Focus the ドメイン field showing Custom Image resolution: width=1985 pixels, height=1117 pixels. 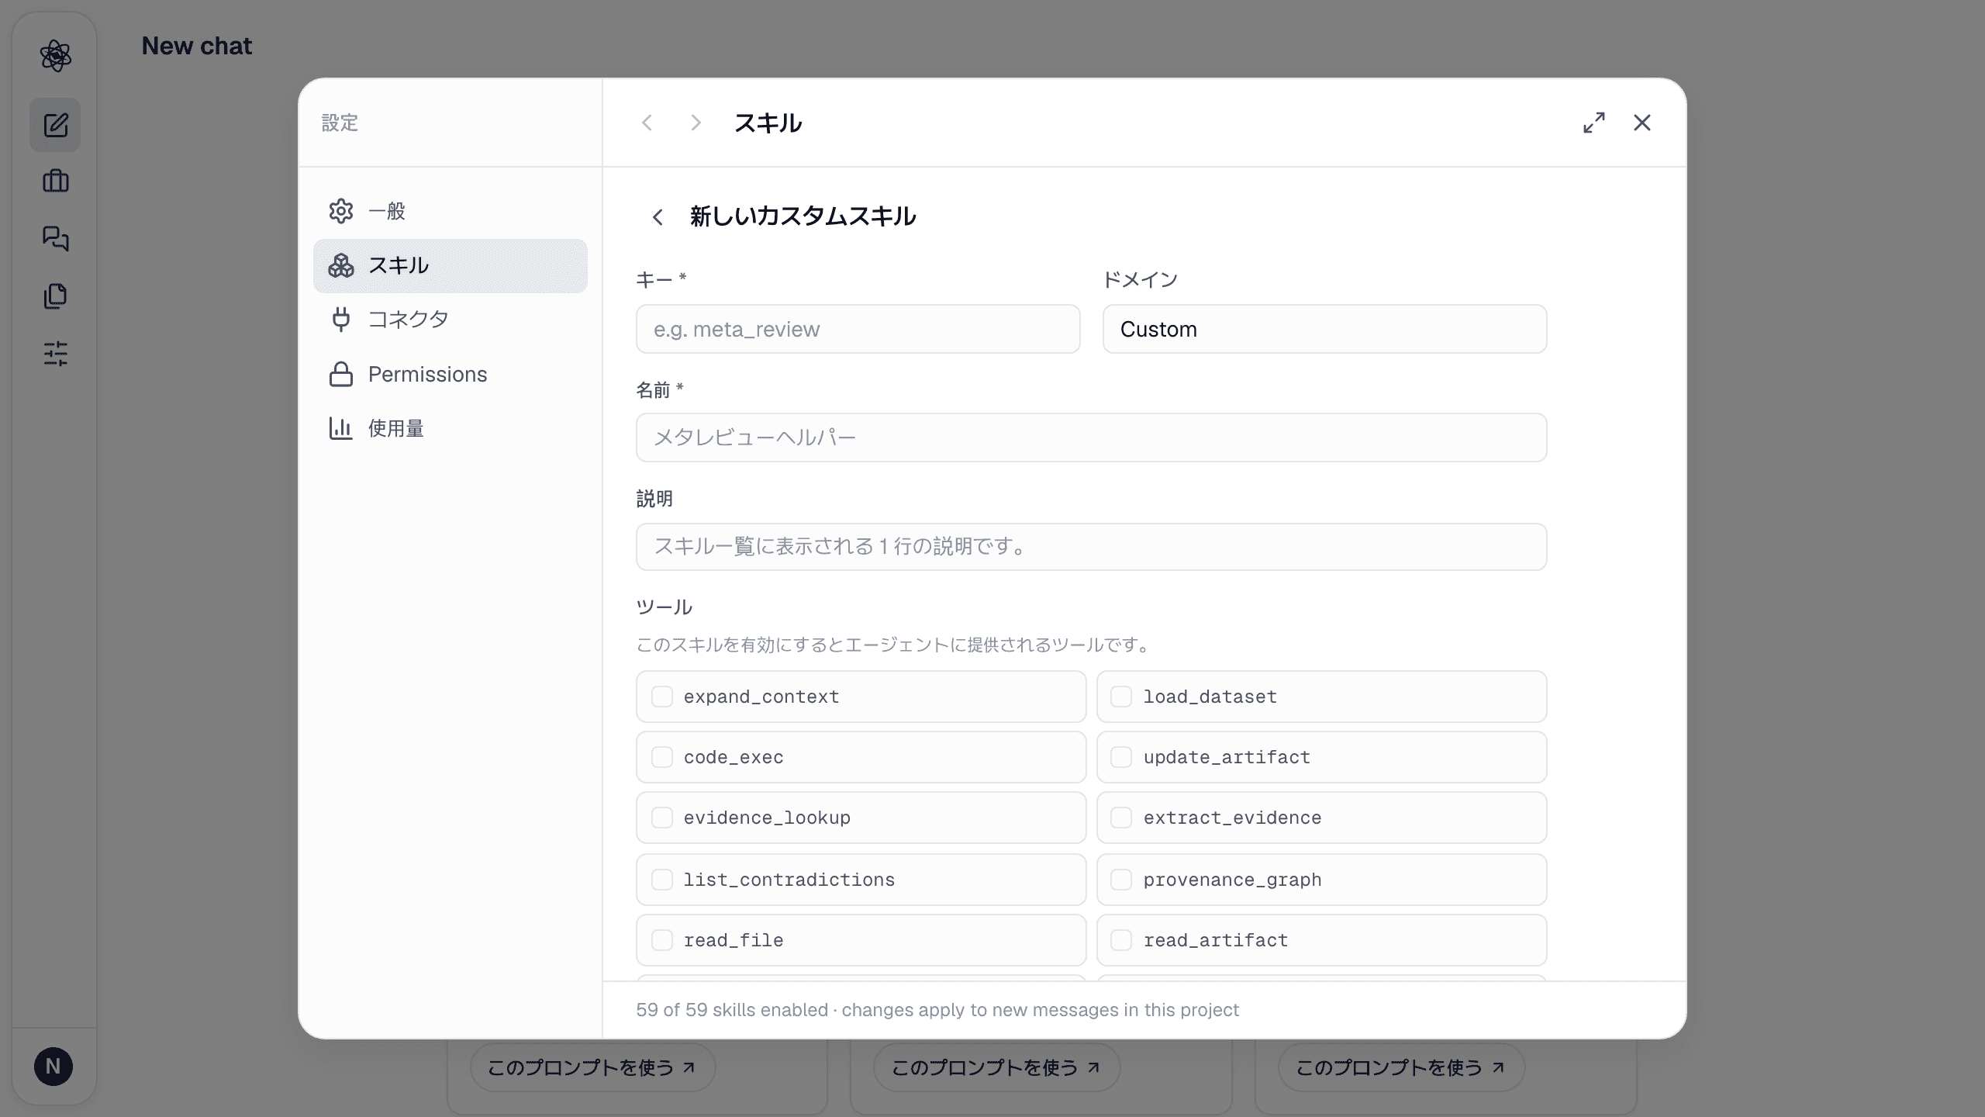tap(1324, 329)
